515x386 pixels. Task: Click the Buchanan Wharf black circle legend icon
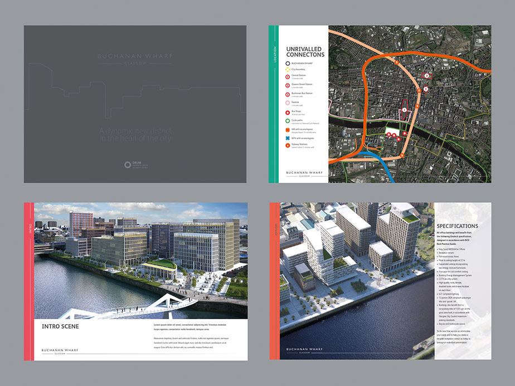click(288, 63)
